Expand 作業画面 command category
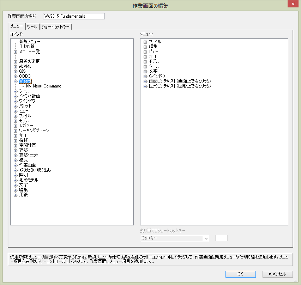Screen dimensions: 301x285 tap(16, 165)
